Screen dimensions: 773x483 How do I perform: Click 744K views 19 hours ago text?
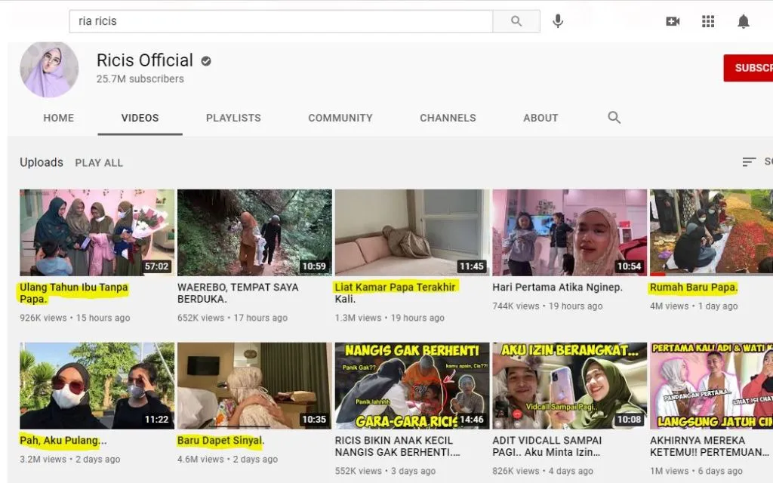click(x=547, y=306)
